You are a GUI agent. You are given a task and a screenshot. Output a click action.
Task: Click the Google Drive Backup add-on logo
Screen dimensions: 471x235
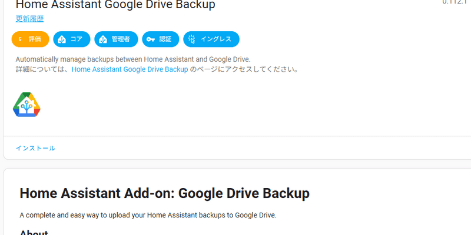coord(26,105)
